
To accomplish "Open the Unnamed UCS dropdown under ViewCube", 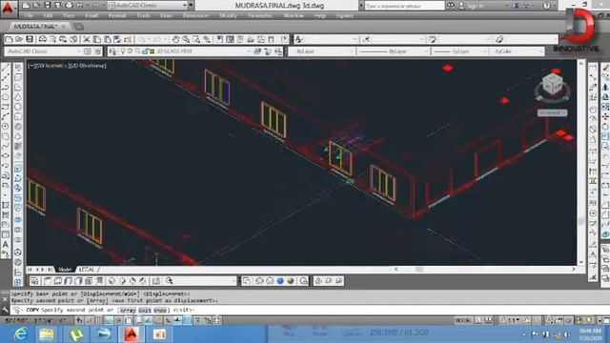I will pyautogui.click(x=553, y=112).
